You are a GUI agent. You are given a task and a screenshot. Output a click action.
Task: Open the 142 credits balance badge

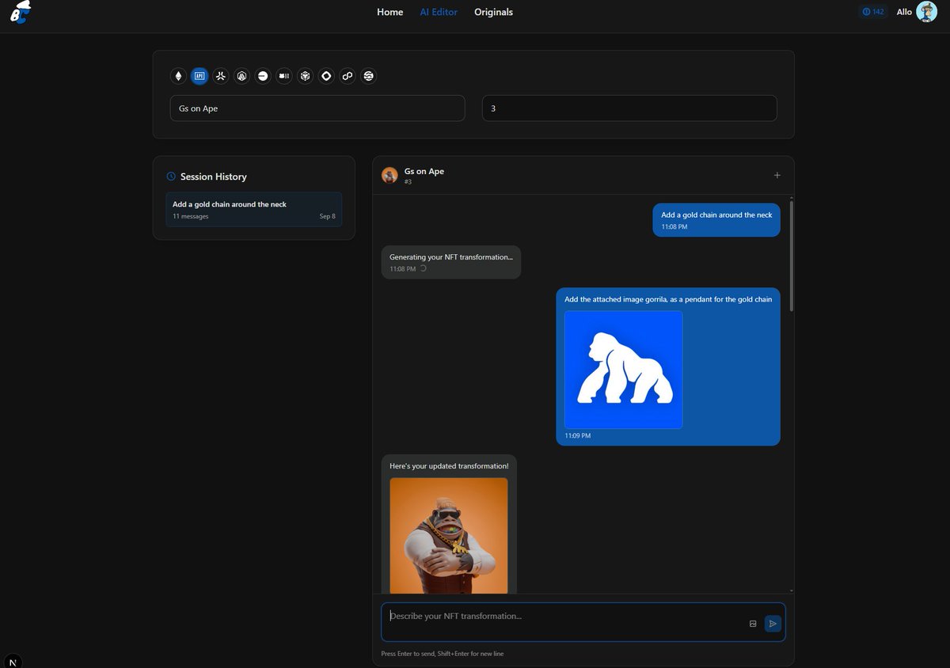pyautogui.click(x=873, y=12)
